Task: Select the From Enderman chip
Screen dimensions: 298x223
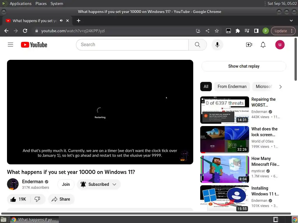Action: click(x=232, y=87)
